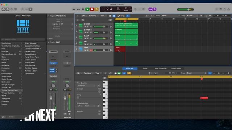Select the red MIDI note in Piano Roll
This screenshot has height=130, width=232.
pyautogui.click(x=204, y=98)
